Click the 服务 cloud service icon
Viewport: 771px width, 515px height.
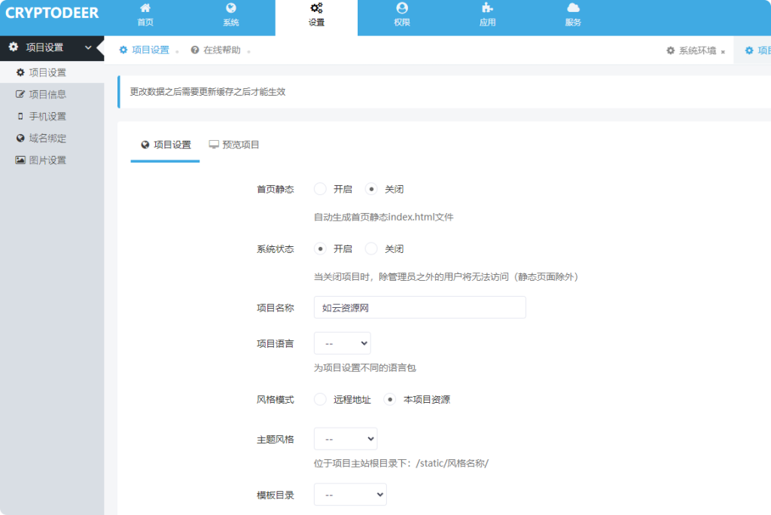click(x=574, y=11)
